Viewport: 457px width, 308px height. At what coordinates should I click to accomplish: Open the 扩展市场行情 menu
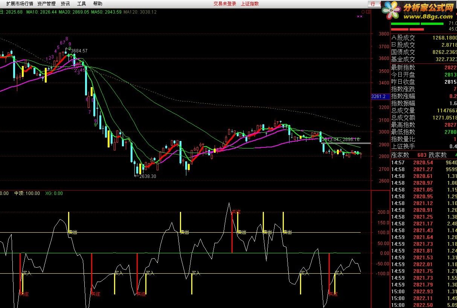[x=20, y=4]
